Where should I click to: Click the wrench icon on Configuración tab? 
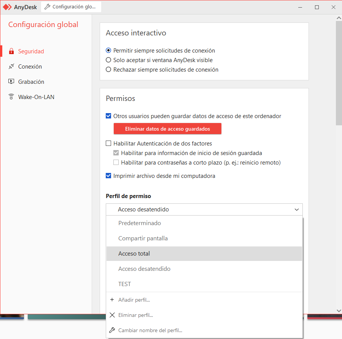(x=47, y=7)
